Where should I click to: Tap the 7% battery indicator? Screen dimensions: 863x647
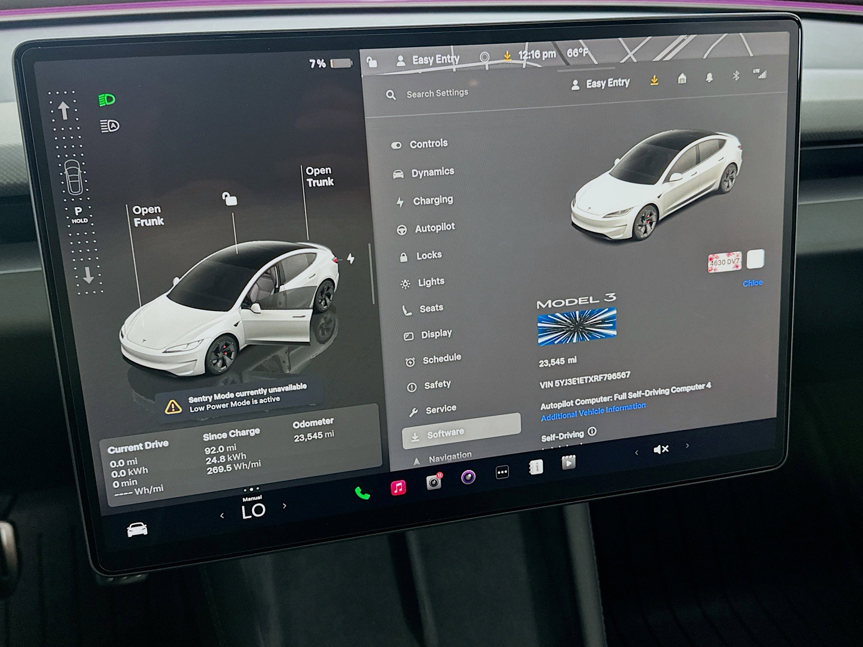pos(330,64)
